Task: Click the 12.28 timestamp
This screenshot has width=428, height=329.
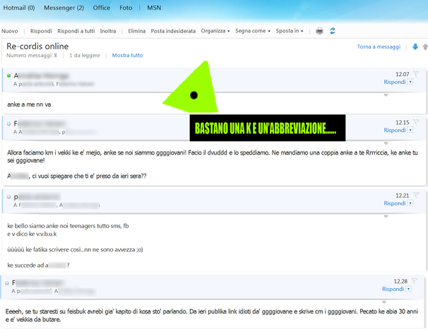Action: point(400,281)
